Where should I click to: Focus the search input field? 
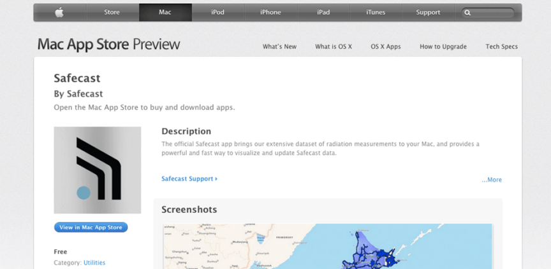click(492, 13)
